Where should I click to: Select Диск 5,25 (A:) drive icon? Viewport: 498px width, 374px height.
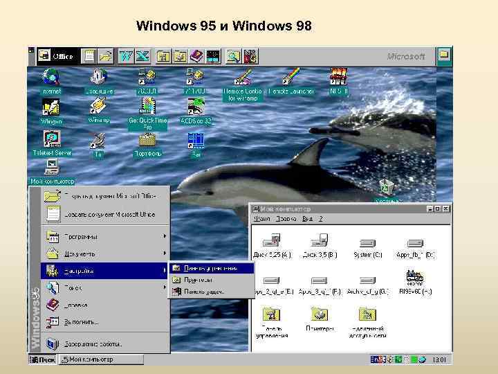(x=273, y=245)
